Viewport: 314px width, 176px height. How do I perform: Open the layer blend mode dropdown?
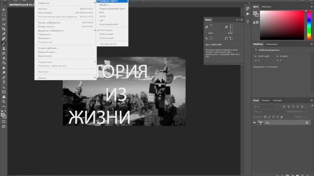click(269, 112)
